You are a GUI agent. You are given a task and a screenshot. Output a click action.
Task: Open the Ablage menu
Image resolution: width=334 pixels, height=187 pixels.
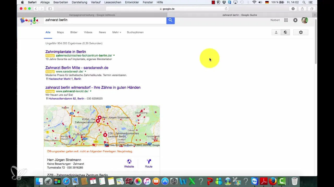45,2
